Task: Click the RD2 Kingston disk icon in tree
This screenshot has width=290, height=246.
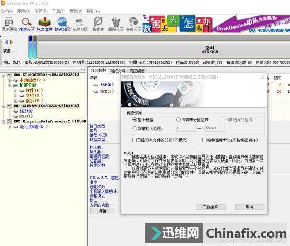Action: point(9,121)
